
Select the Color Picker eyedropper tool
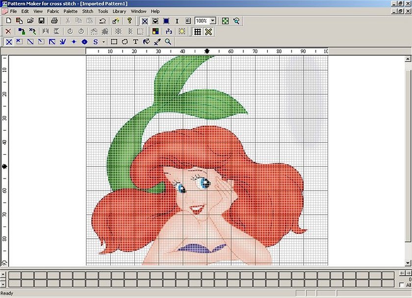coord(157,42)
